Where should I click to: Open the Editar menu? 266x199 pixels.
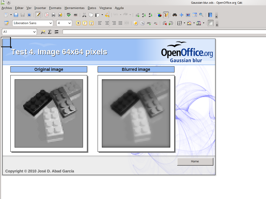pos(19,8)
